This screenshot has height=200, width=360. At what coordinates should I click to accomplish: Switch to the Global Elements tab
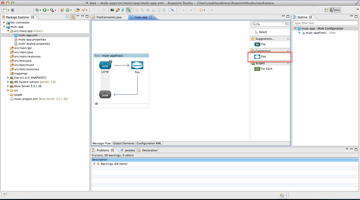coord(124,143)
